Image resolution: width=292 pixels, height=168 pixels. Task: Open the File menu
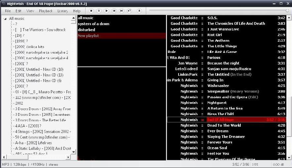coord(8,11)
